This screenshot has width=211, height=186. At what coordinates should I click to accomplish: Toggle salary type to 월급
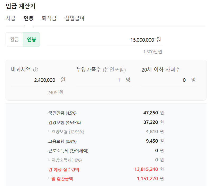(14, 39)
